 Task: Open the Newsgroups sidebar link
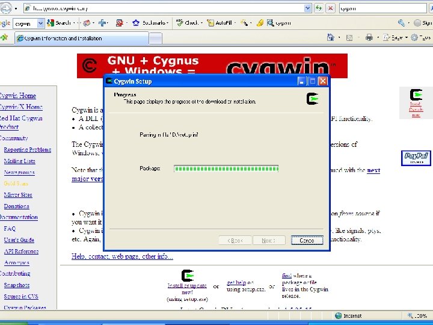tap(19, 173)
